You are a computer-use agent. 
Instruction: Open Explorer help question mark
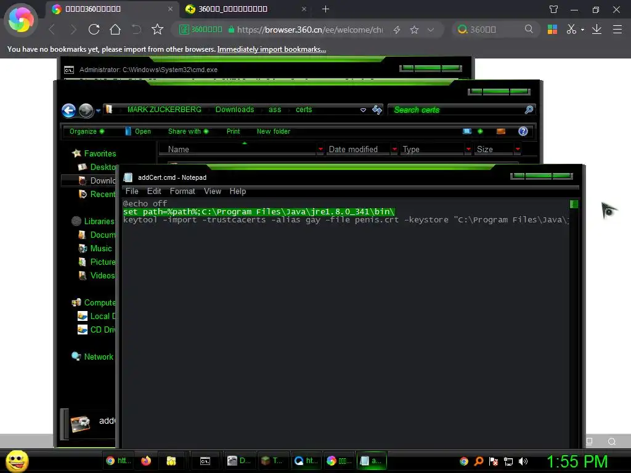[x=523, y=131]
